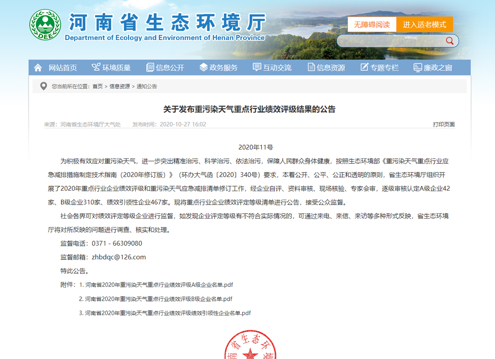This screenshot has width=495, height=359.
Task: Click the 政务服务 layers icon
Action: point(204,67)
